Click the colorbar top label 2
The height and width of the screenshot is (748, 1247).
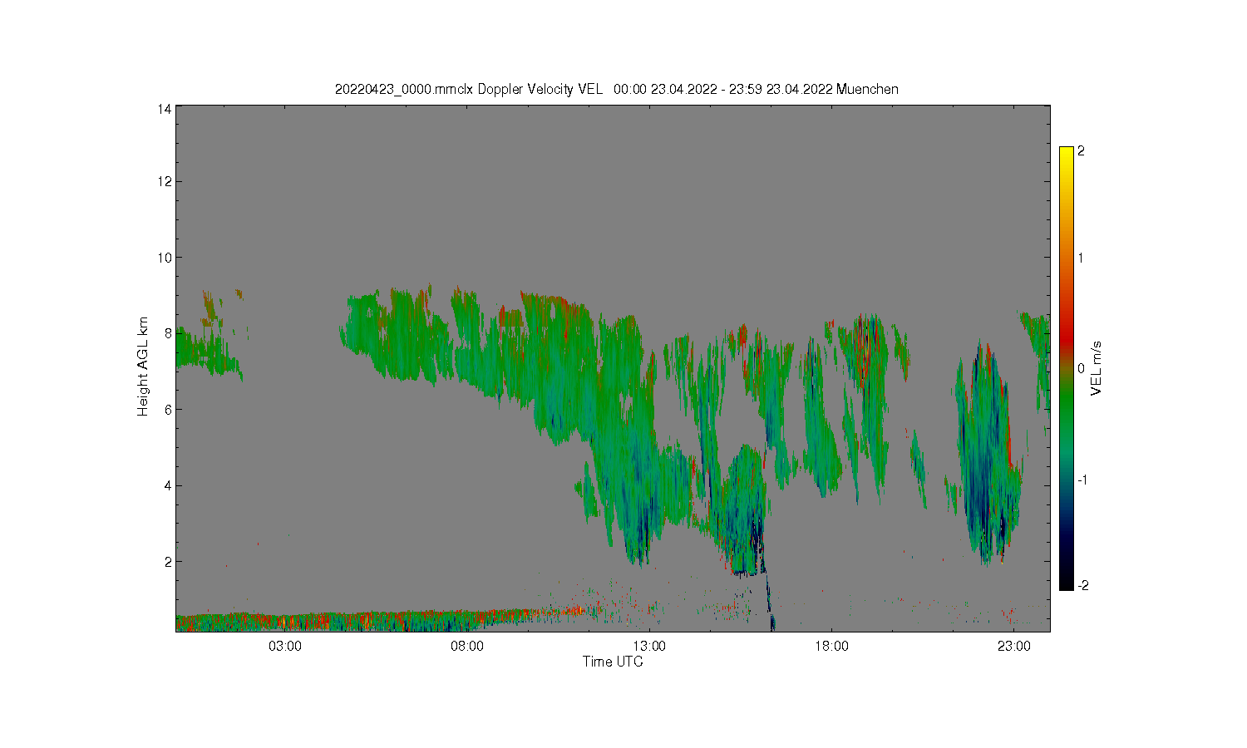tap(1082, 151)
